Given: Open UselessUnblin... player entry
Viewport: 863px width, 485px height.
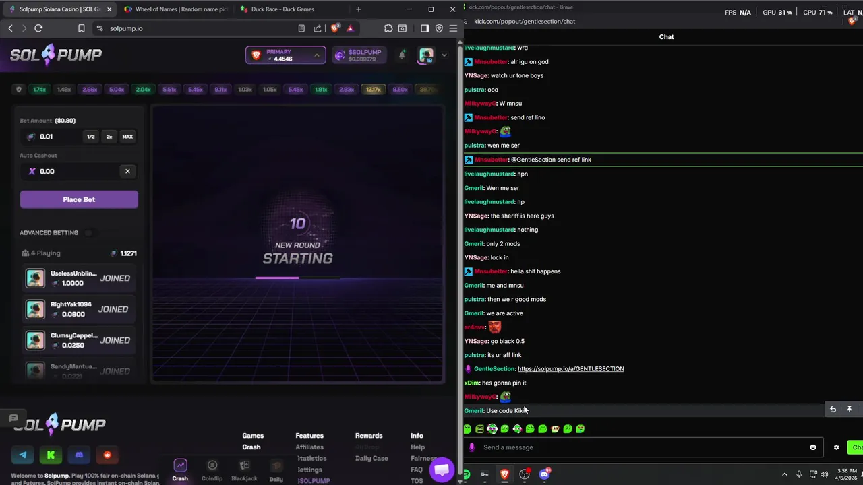Looking at the screenshot, I should point(79,278).
